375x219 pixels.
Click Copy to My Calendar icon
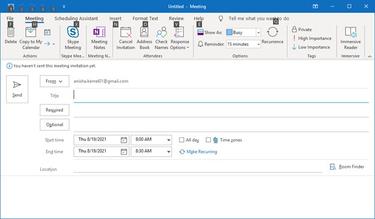(x=31, y=32)
